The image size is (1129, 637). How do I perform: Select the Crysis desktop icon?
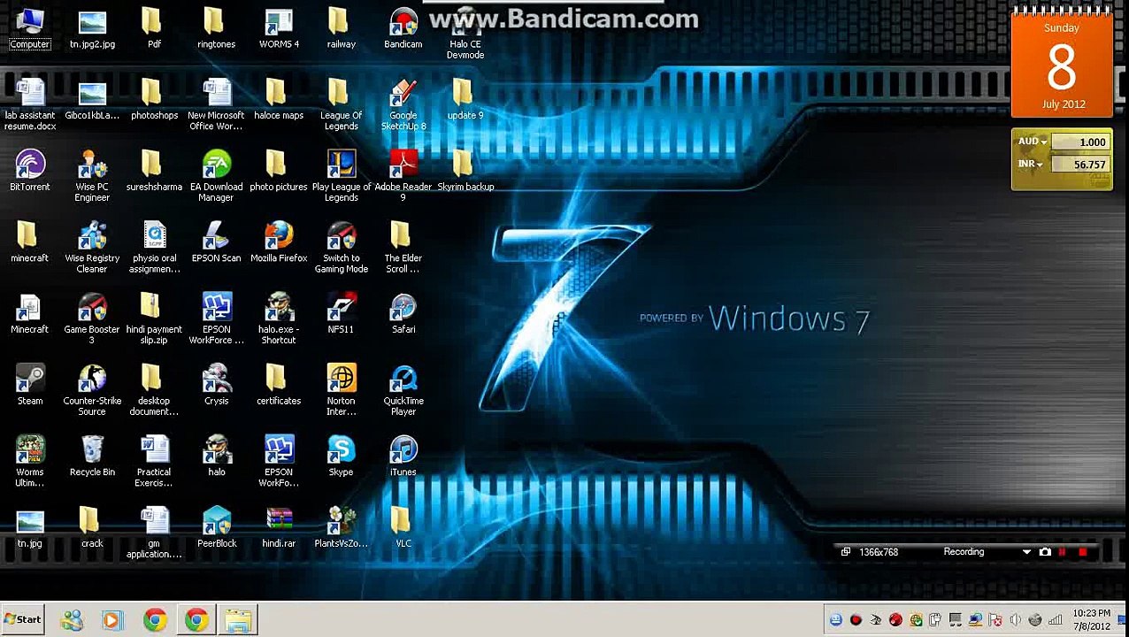point(217,385)
